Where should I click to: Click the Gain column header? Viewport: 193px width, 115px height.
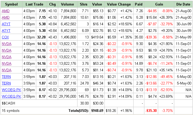(x=159, y=4)
